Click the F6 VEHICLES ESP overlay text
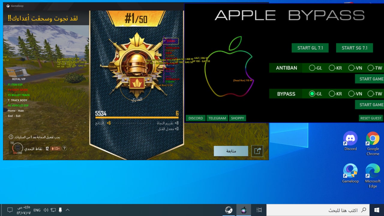Screen dimensions: 384x216 18,105
